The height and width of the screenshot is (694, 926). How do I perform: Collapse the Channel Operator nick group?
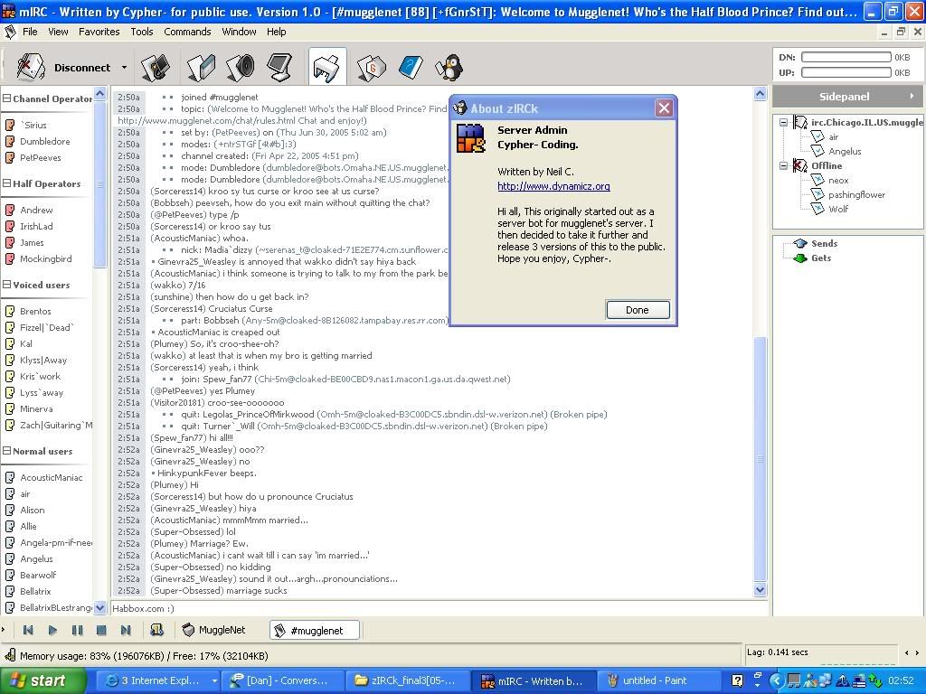pos(6,98)
